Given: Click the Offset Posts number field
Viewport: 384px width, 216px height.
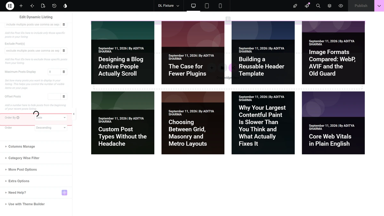Looking at the screenshot, I should tap(54, 97).
